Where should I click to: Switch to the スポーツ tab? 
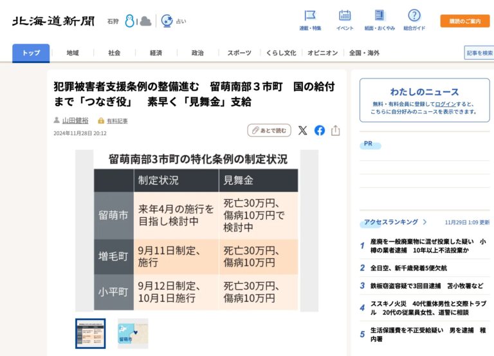pos(239,53)
